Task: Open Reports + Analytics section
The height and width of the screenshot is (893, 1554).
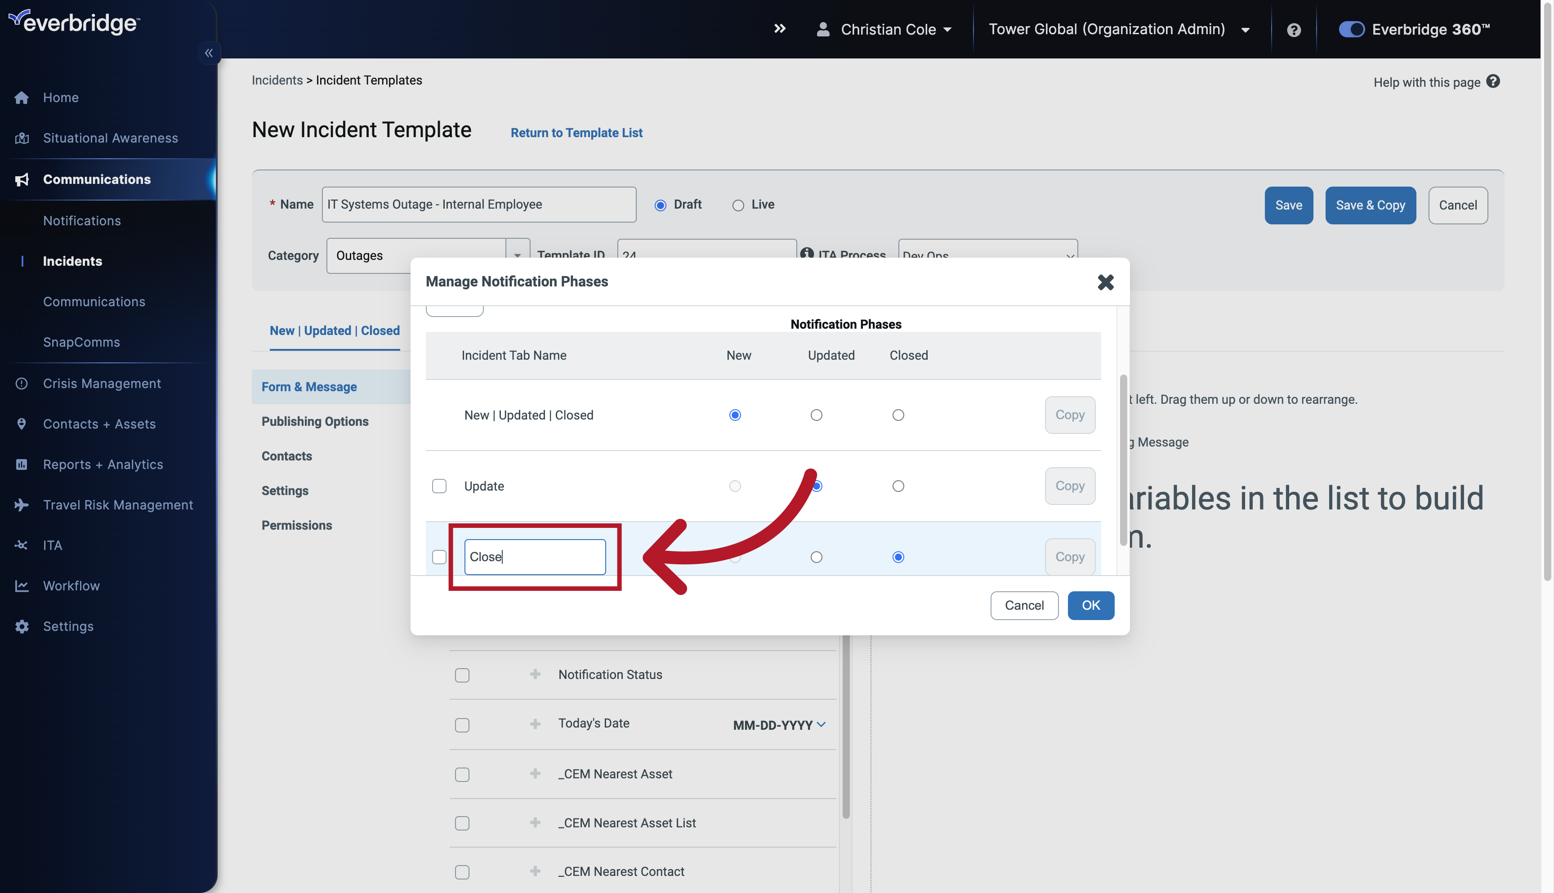Action: 103,464
